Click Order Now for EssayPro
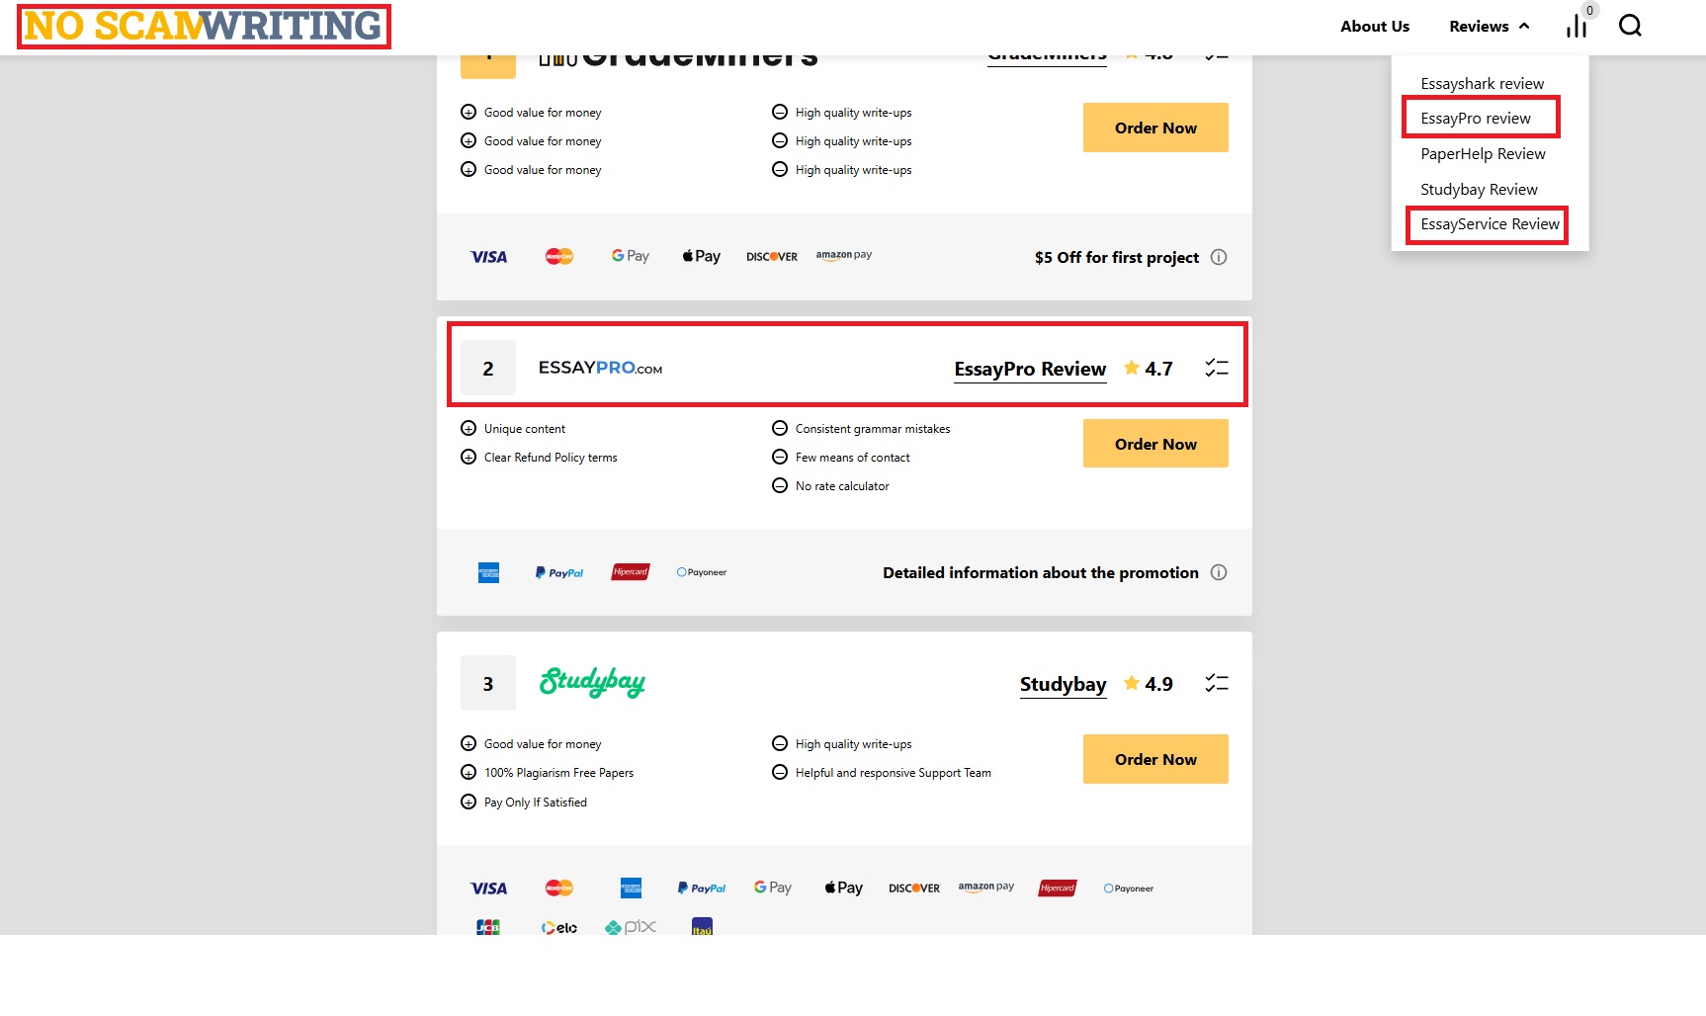 (1155, 444)
